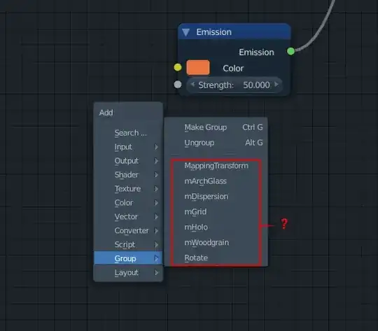Expand the Output submenu

[x=128, y=161]
